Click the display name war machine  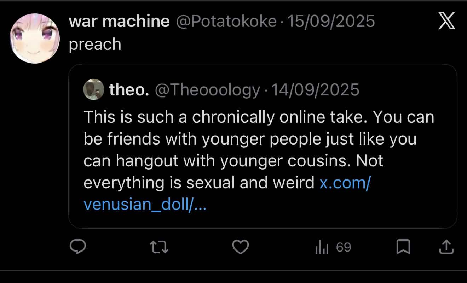tap(119, 22)
